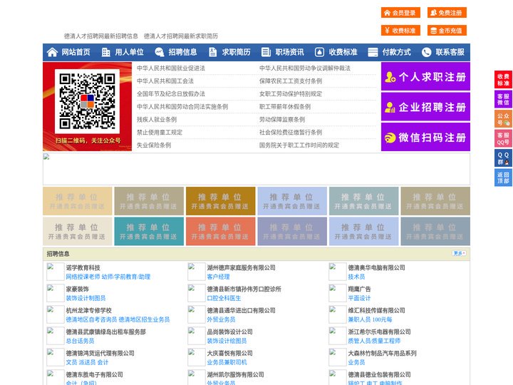513x385 pixels.
Task: Click the orange 收费标准 button at top
Action: pyautogui.click(x=400, y=31)
